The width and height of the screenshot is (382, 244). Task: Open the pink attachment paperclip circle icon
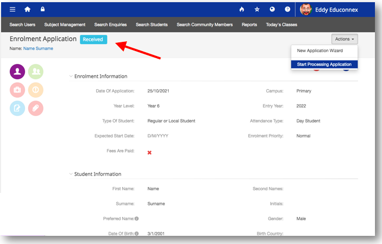[x=36, y=108]
